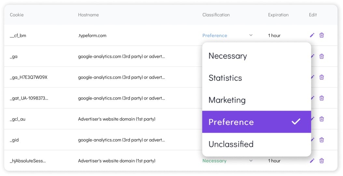343x176 pixels.
Task: Click the .typeform.com hostname cell
Action: pos(92,35)
